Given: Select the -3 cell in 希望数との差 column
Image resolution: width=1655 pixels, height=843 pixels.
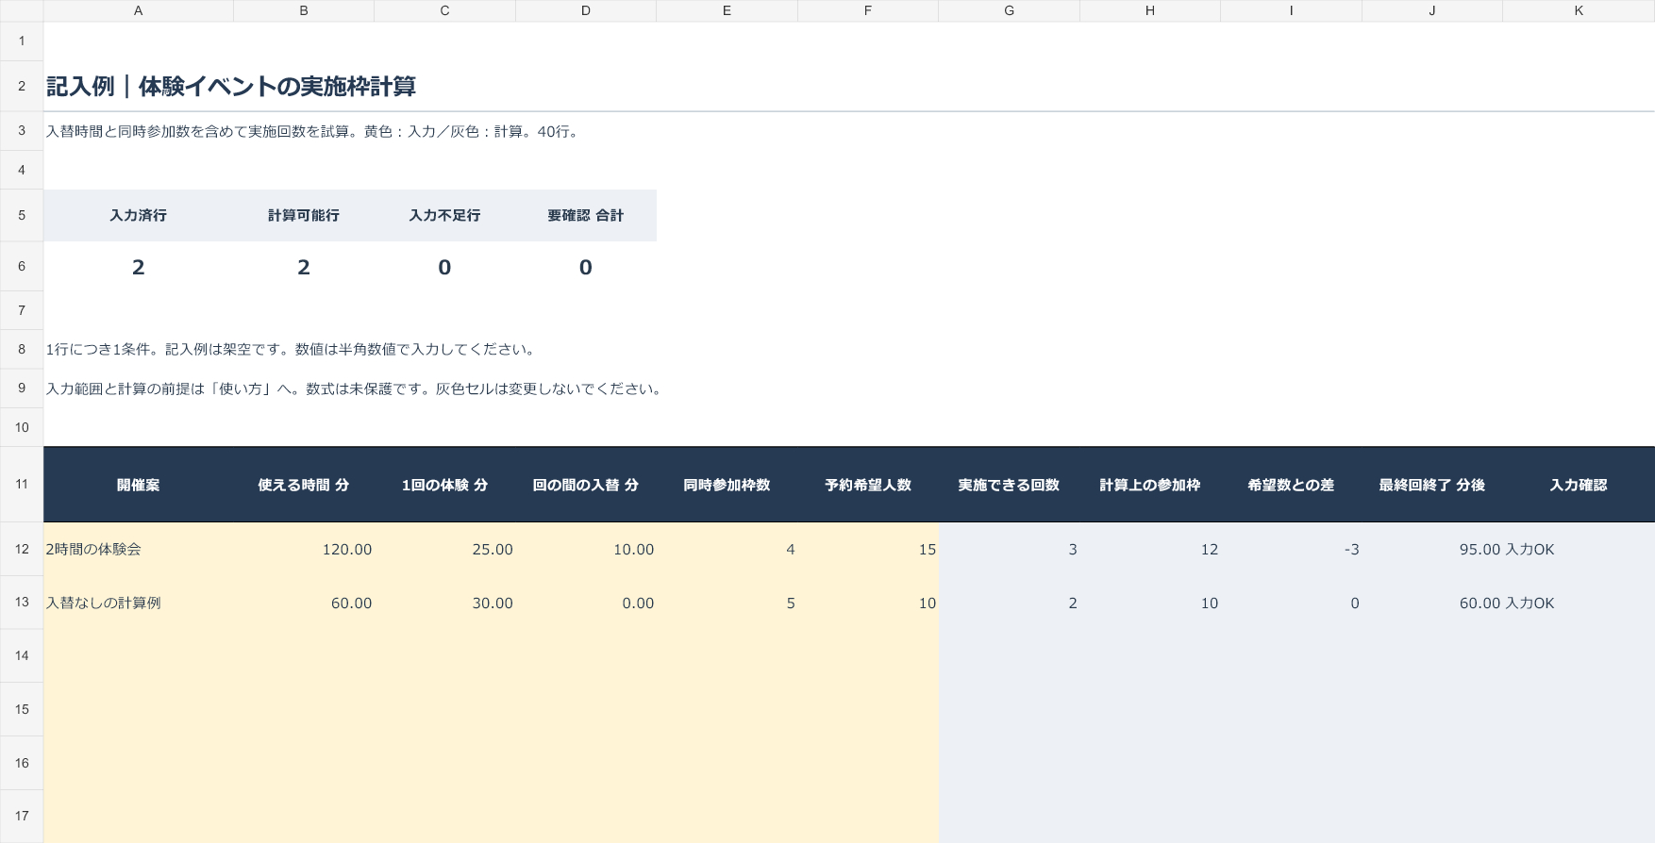Looking at the screenshot, I should click(1291, 550).
